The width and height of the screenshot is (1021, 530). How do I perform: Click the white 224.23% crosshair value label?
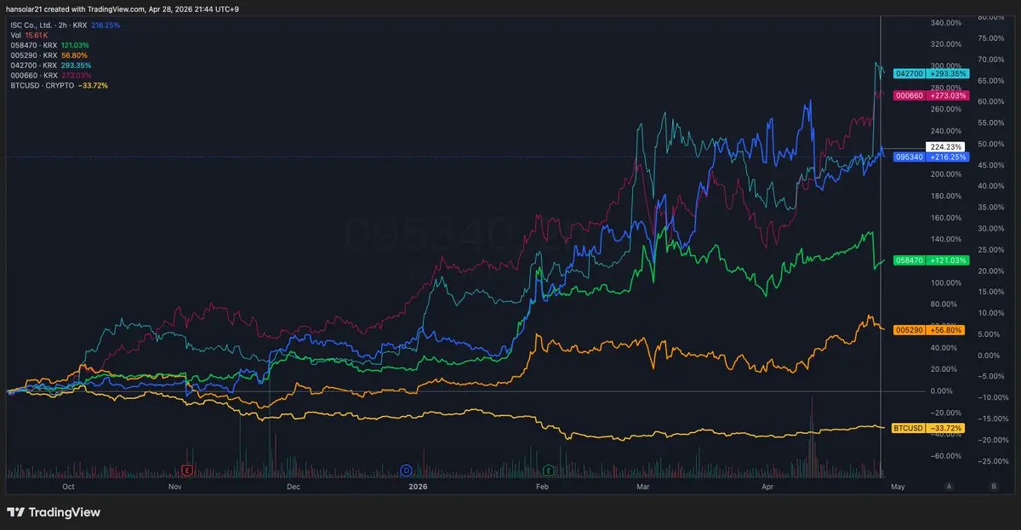[x=946, y=147]
